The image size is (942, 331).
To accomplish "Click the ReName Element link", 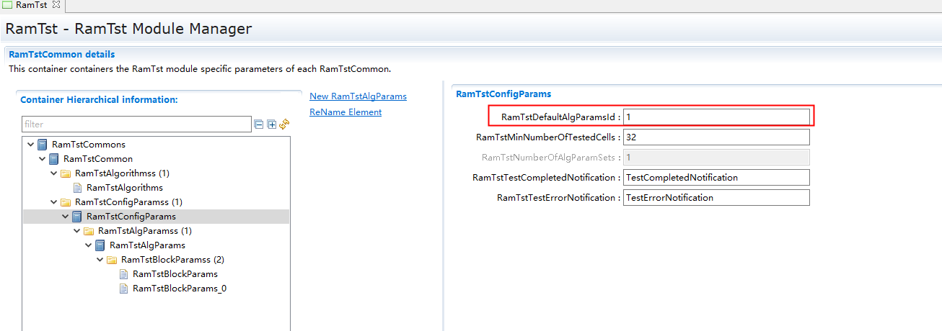I will click(345, 112).
